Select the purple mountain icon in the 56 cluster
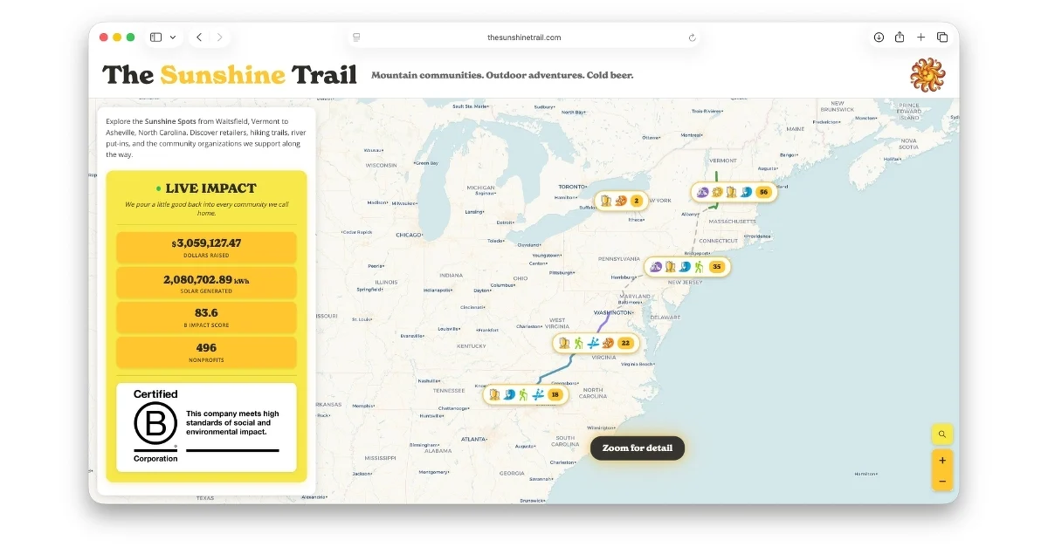 [703, 192]
